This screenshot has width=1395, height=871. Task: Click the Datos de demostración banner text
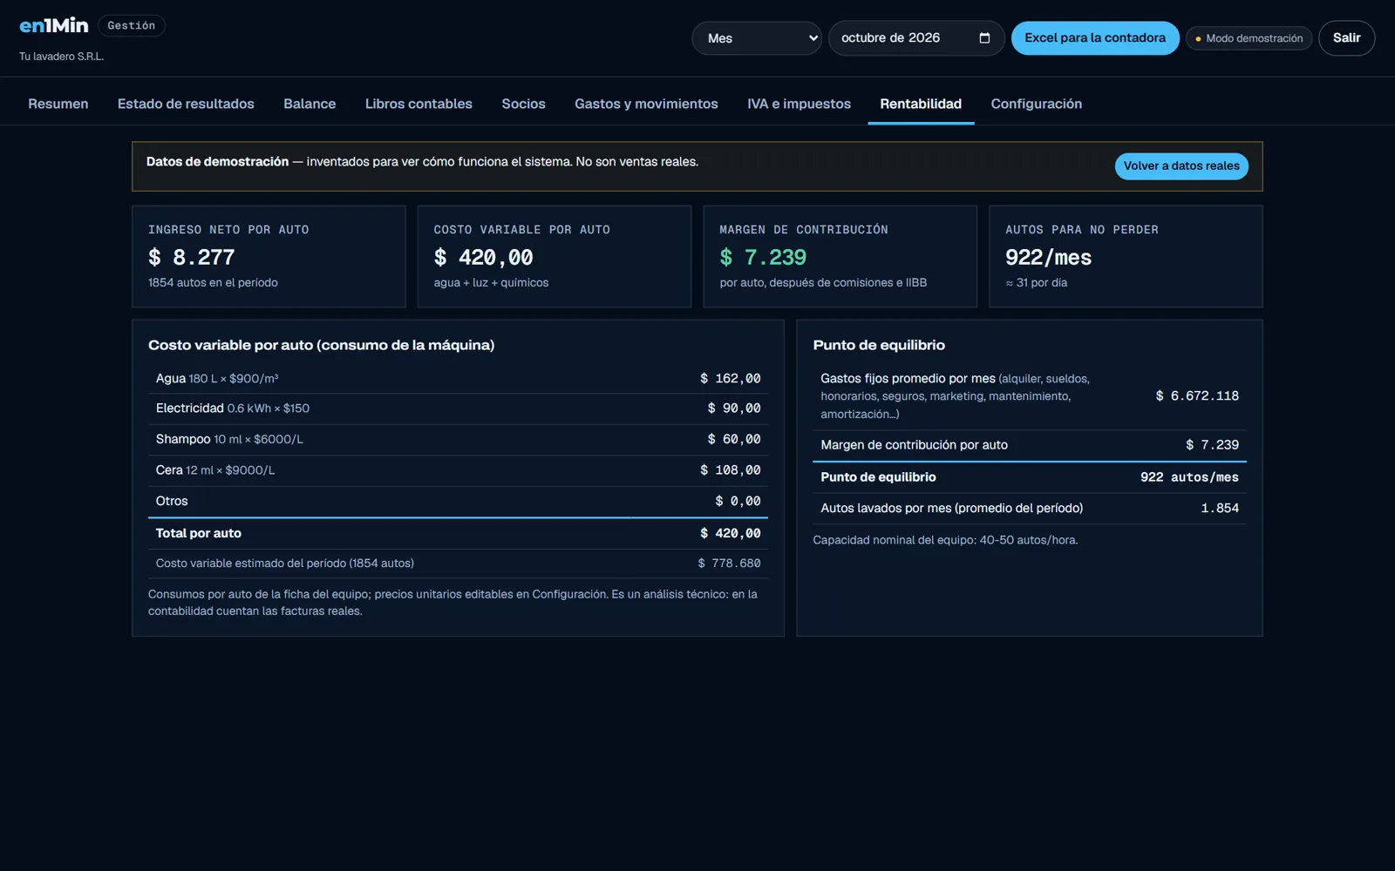pyautogui.click(x=422, y=162)
